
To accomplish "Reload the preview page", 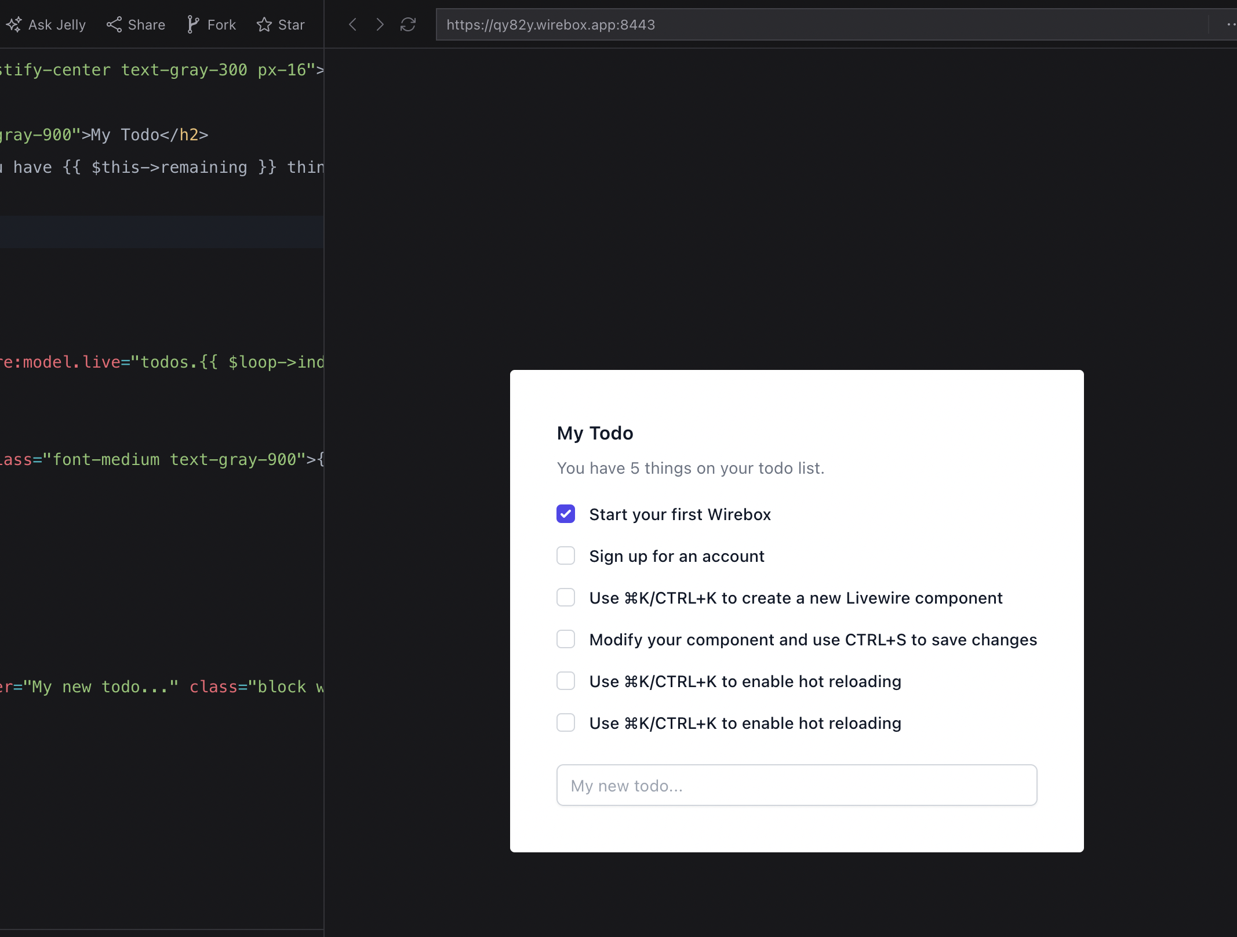I will 408,24.
